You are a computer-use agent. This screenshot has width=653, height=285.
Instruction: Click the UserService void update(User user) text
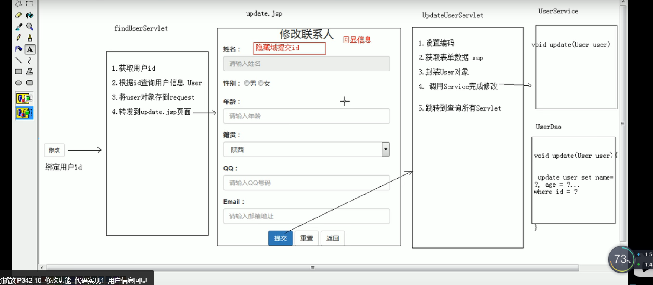click(571, 45)
